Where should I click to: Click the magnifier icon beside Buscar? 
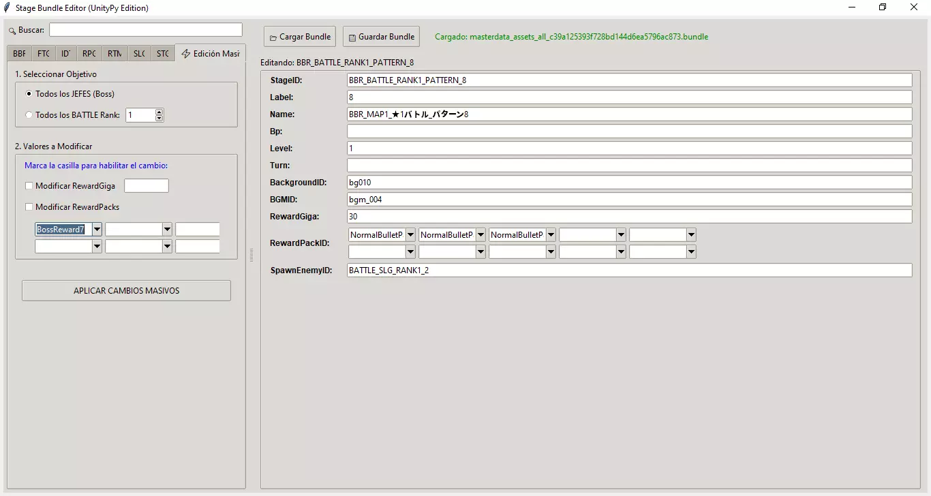(x=12, y=31)
